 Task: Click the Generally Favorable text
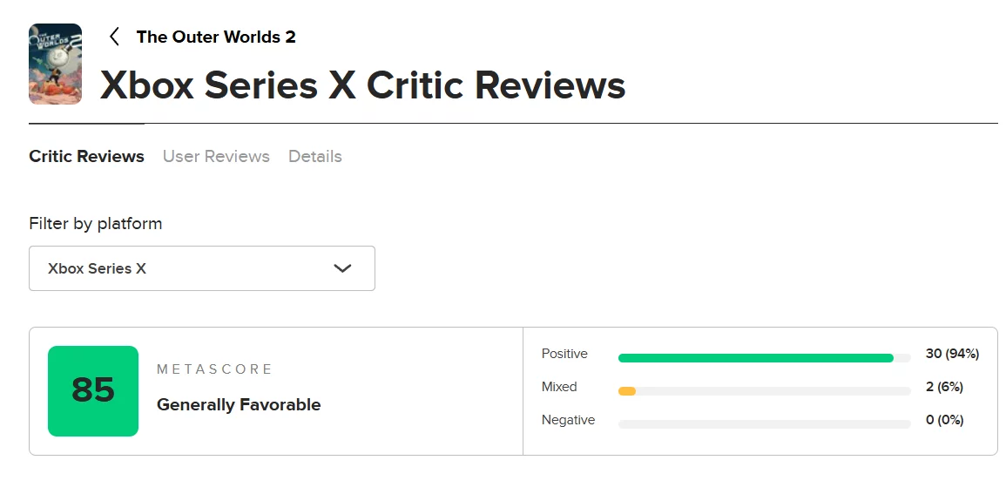click(x=239, y=405)
